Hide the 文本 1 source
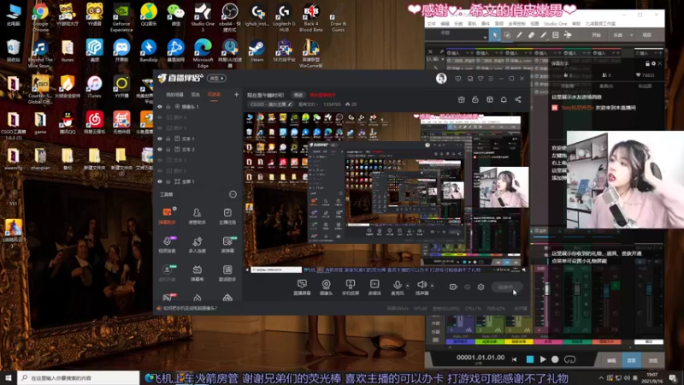 point(160,139)
